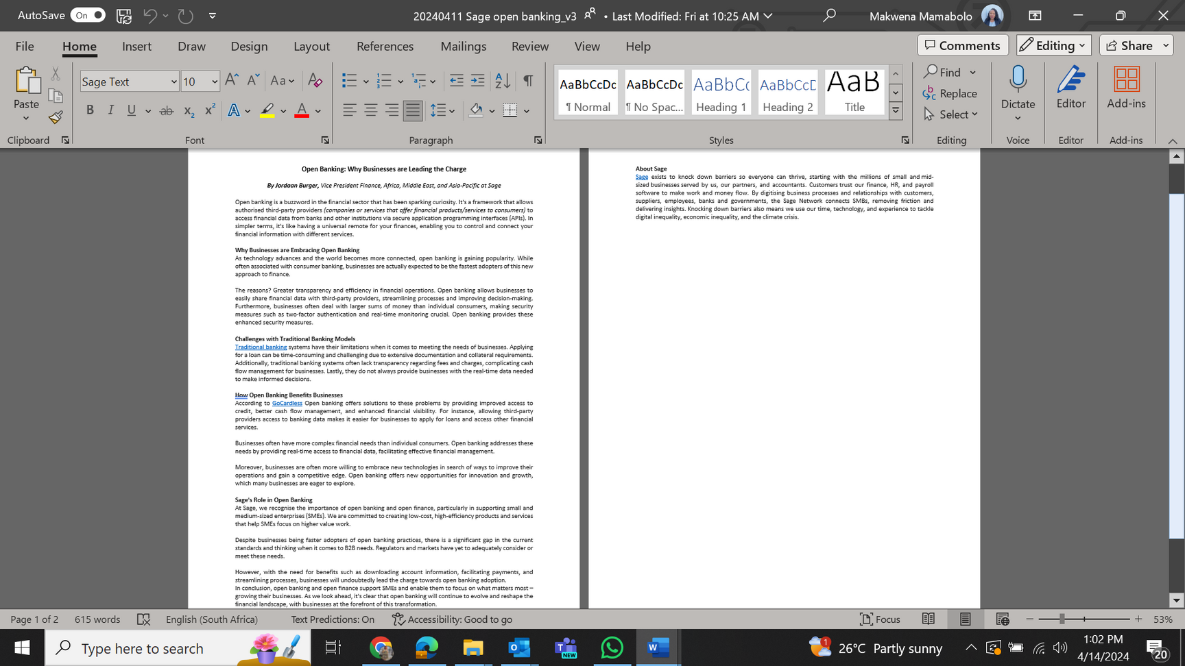Open the Select dropdown in Editing group
The width and height of the screenshot is (1185, 666).
pyautogui.click(x=951, y=114)
